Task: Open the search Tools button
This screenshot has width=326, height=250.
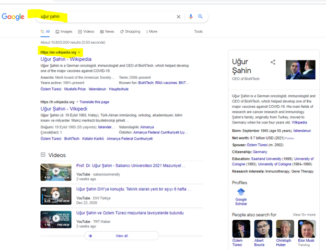Action: (199, 31)
